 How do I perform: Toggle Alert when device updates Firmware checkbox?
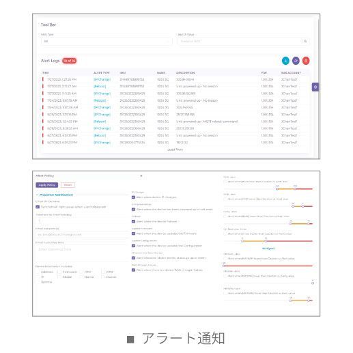(x=133, y=234)
